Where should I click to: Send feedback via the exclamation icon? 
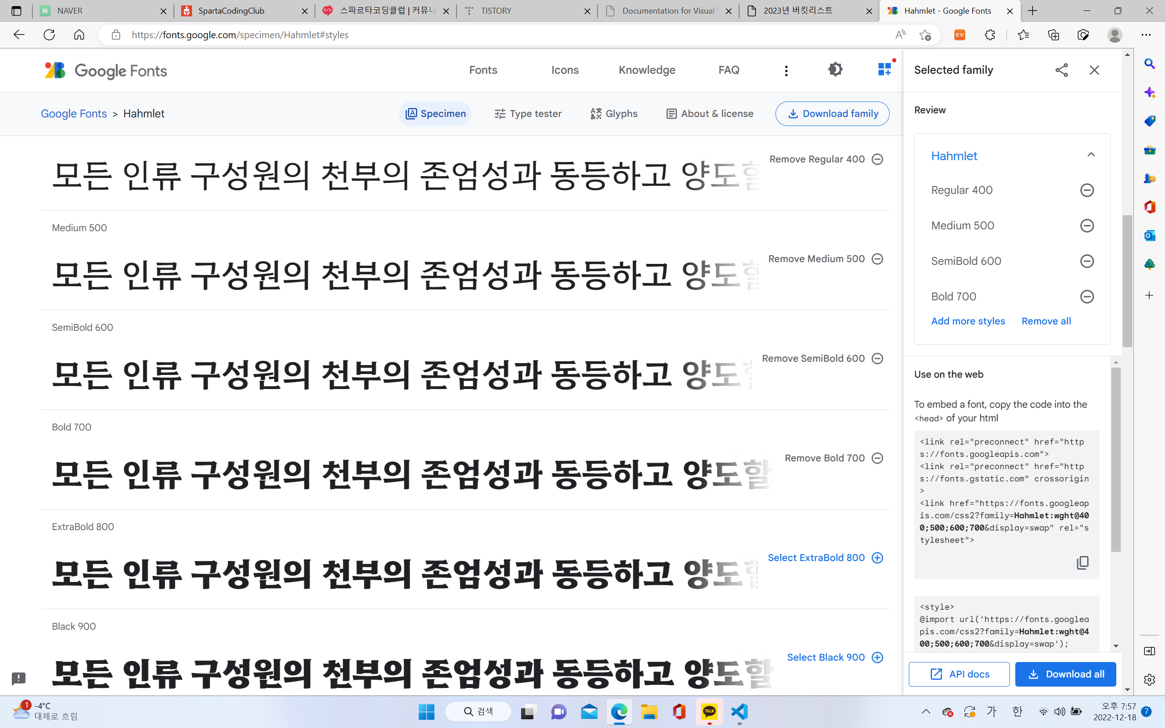pyautogui.click(x=18, y=678)
